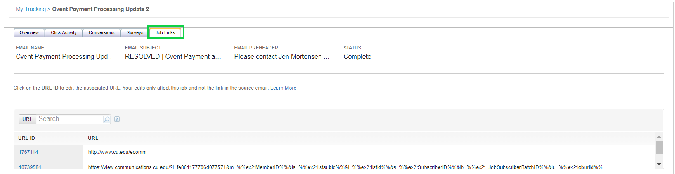Click the search magnifier icon
This screenshot has width=675, height=174.
point(107,119)
